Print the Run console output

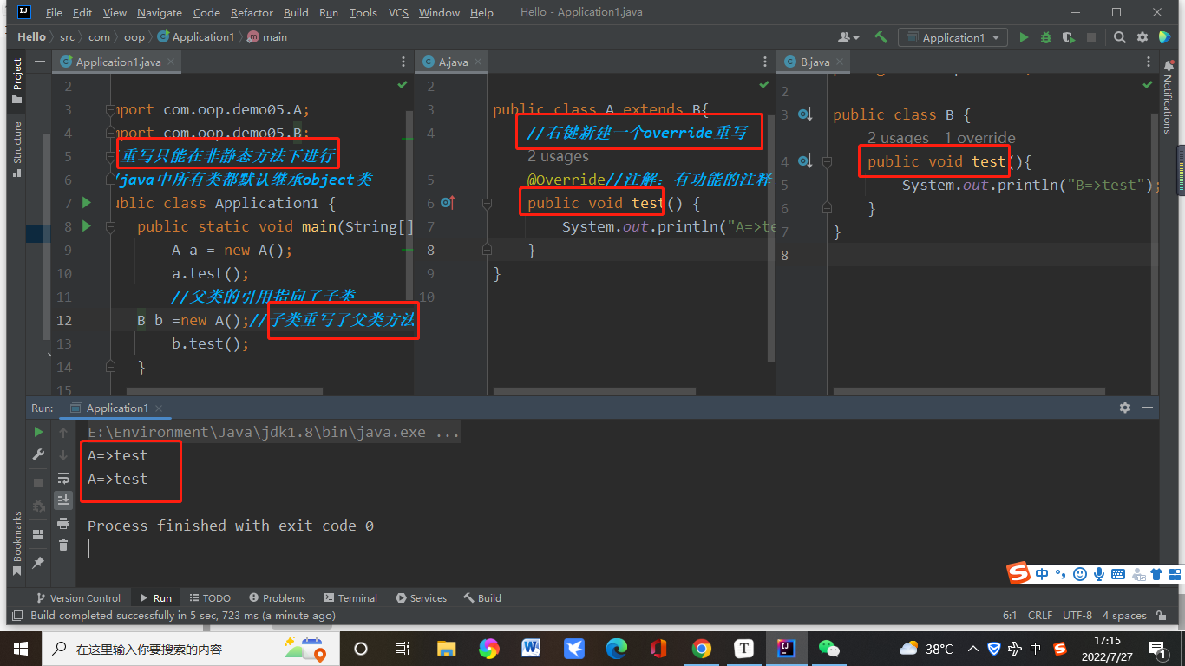click(x=63, y=523)
